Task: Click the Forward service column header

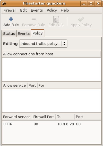Action: coord(17,117)
